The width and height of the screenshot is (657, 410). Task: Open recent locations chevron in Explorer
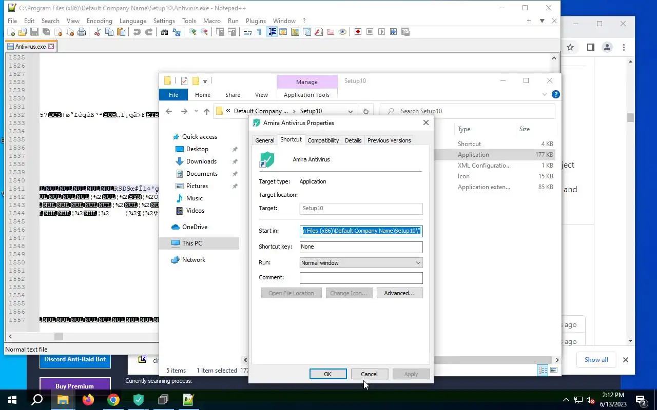[x=196, y=111]
